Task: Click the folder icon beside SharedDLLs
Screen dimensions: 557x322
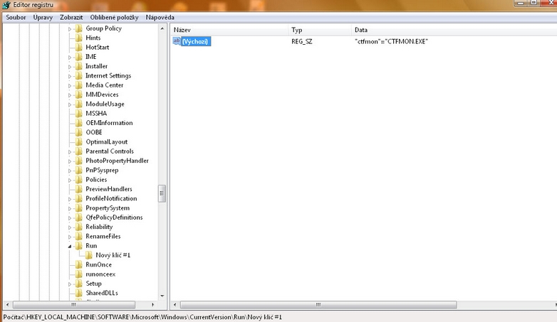Action: pos(79,292)
